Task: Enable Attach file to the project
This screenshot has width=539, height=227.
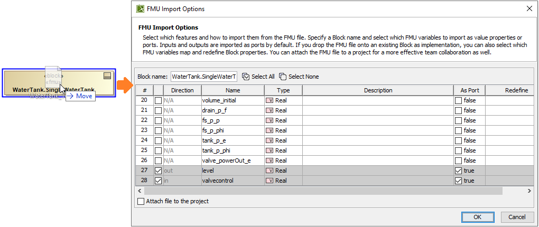Action: [141, 201]
